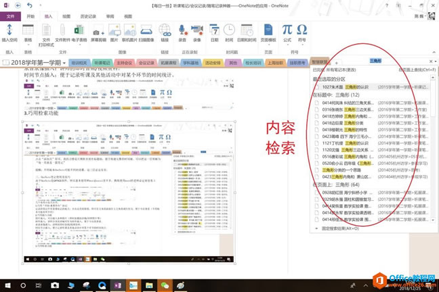Open result 1121丁杭缨 三角形的认识
439x292 pixels.
tap(373, 143)
